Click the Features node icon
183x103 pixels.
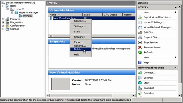(7, 19)
